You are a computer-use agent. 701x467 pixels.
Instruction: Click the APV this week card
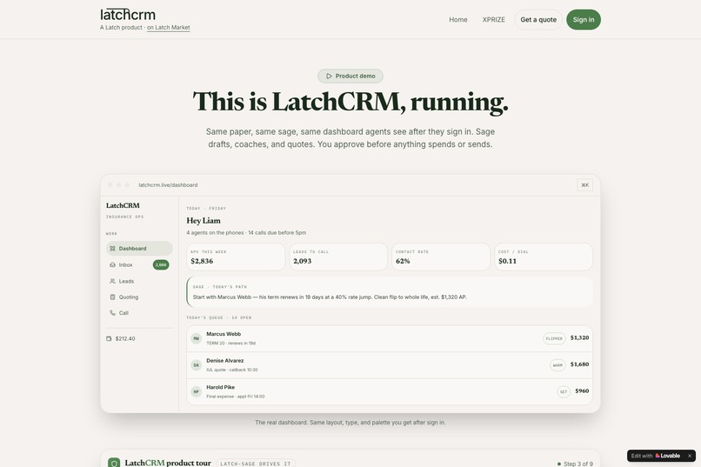[x=236, y=257]
